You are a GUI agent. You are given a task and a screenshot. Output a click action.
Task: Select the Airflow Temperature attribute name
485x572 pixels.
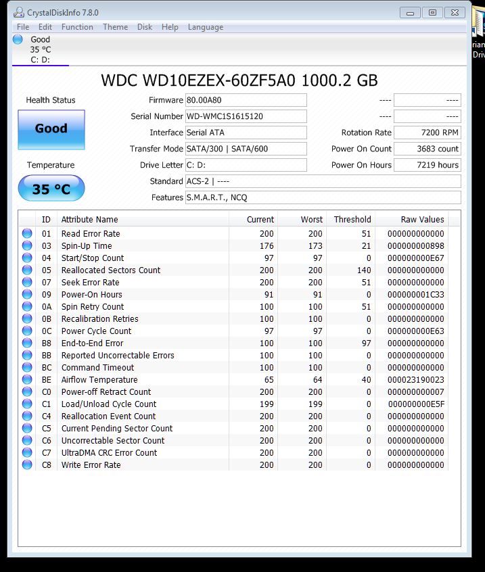(99, 380)
